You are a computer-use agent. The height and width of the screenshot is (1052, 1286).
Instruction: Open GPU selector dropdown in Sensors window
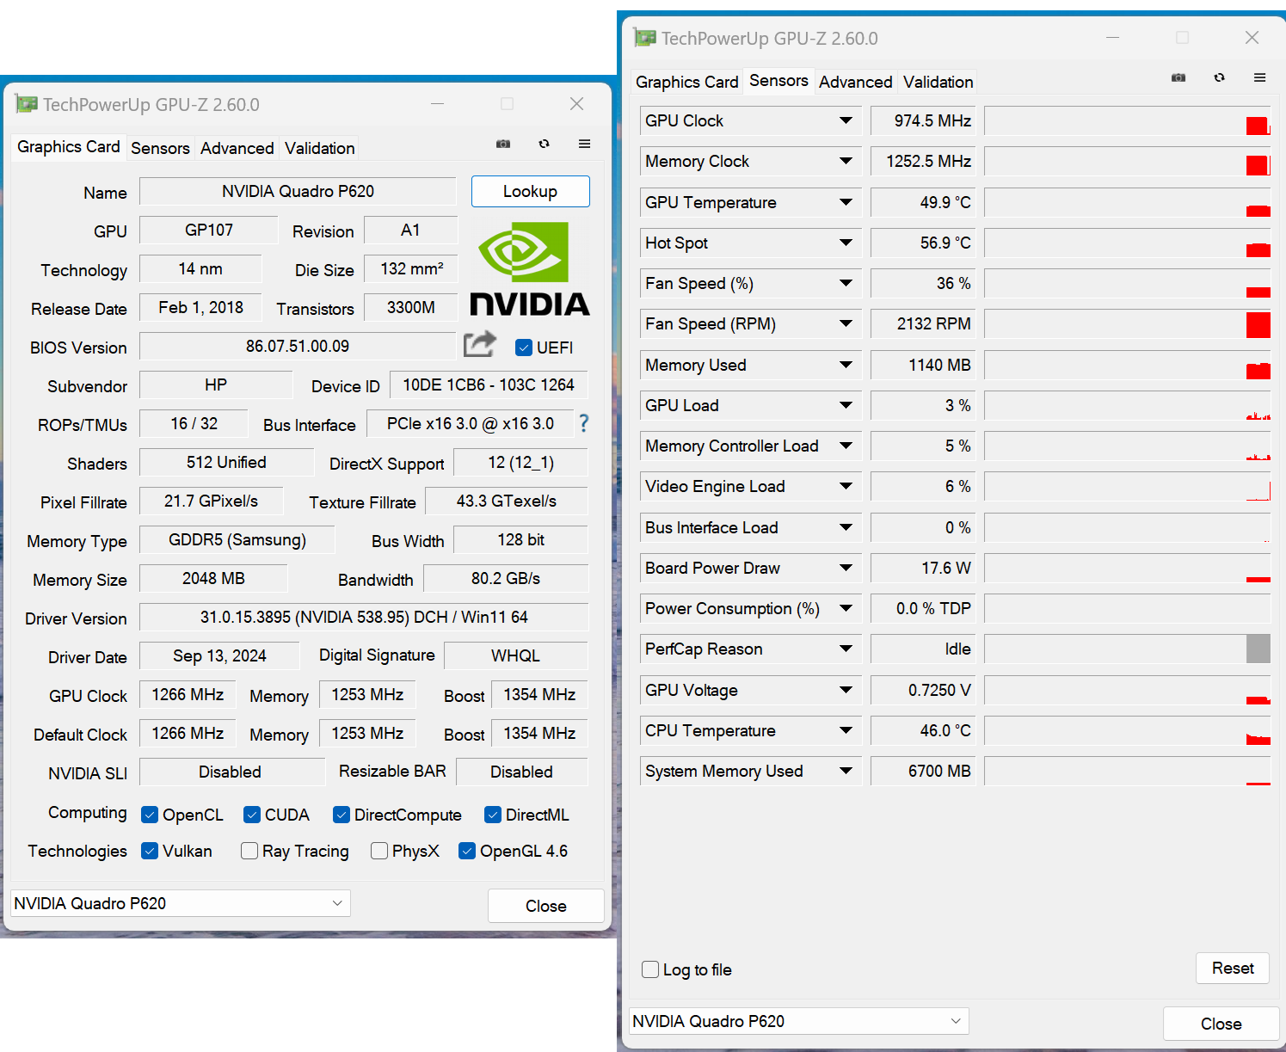tap(799, 1021)
